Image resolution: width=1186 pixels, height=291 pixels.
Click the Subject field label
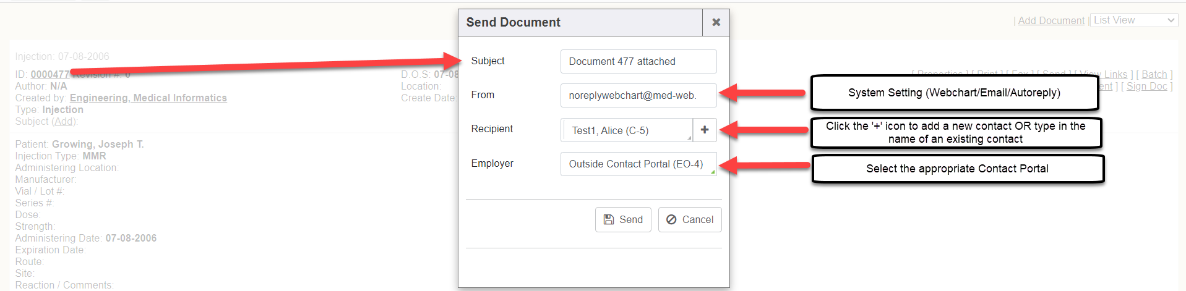[x=488, y=61]
